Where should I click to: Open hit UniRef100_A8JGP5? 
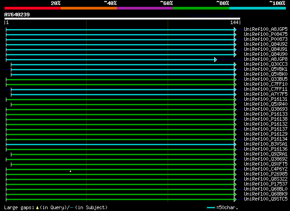click(x=266, y=29)
